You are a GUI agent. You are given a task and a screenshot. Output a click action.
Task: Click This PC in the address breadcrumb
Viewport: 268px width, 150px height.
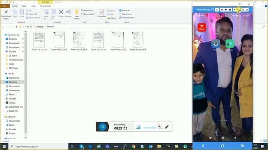[x=28, y=27]
